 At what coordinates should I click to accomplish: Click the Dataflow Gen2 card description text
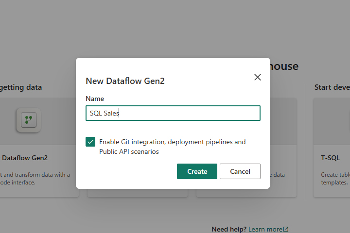[35, 179]
